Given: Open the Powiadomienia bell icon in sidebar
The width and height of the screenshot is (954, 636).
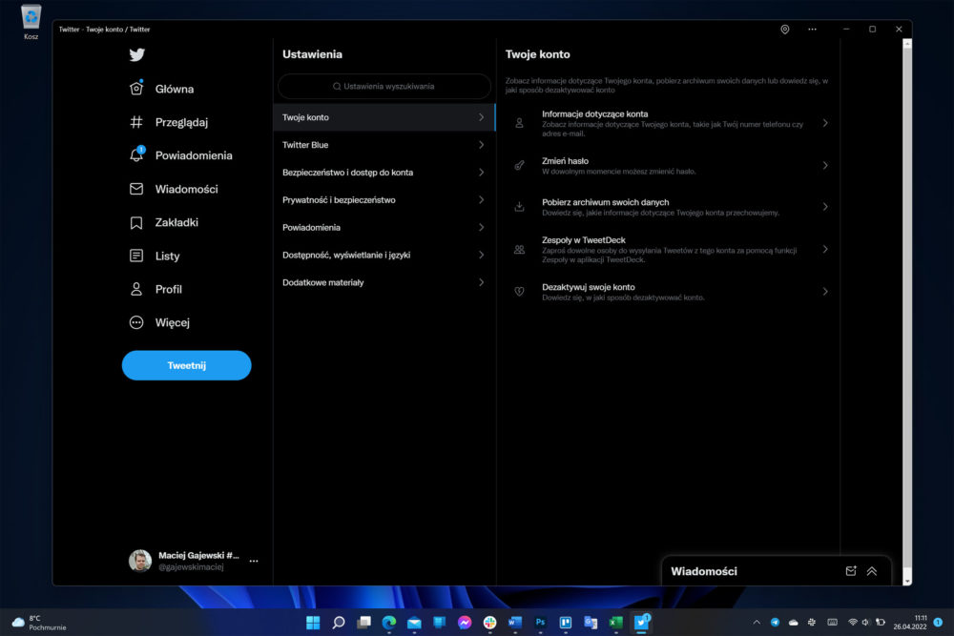Looking at the screenshot, I should pos(136,155).
